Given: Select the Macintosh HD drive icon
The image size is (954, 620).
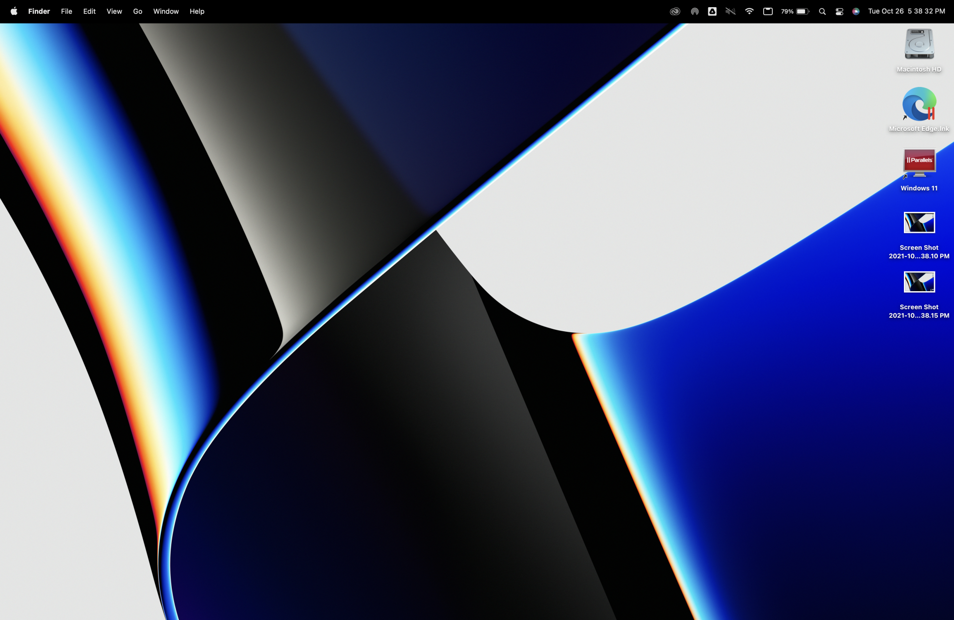Looking at the screenshot, I should [919, 44].
